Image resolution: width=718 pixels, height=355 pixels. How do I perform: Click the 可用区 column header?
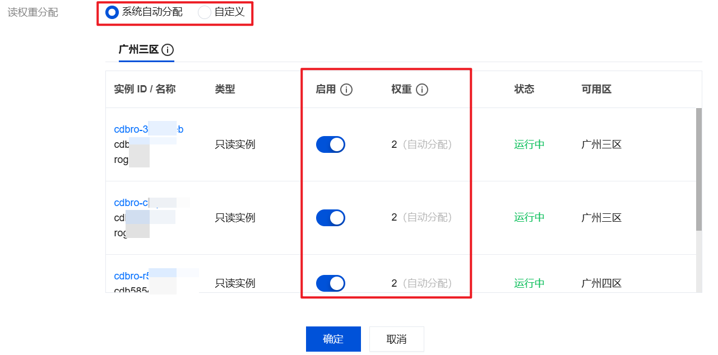(596, 90)
